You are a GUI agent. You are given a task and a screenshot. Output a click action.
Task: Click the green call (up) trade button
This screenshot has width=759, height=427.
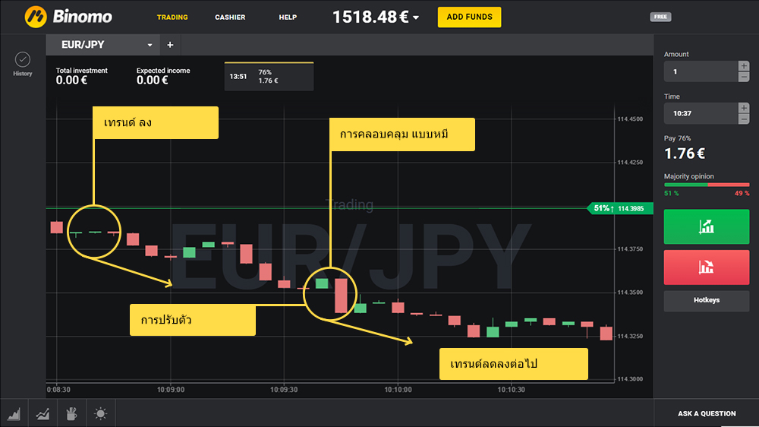706,226
